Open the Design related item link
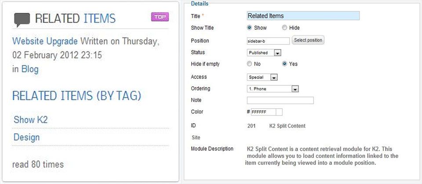 pos(26,137)
